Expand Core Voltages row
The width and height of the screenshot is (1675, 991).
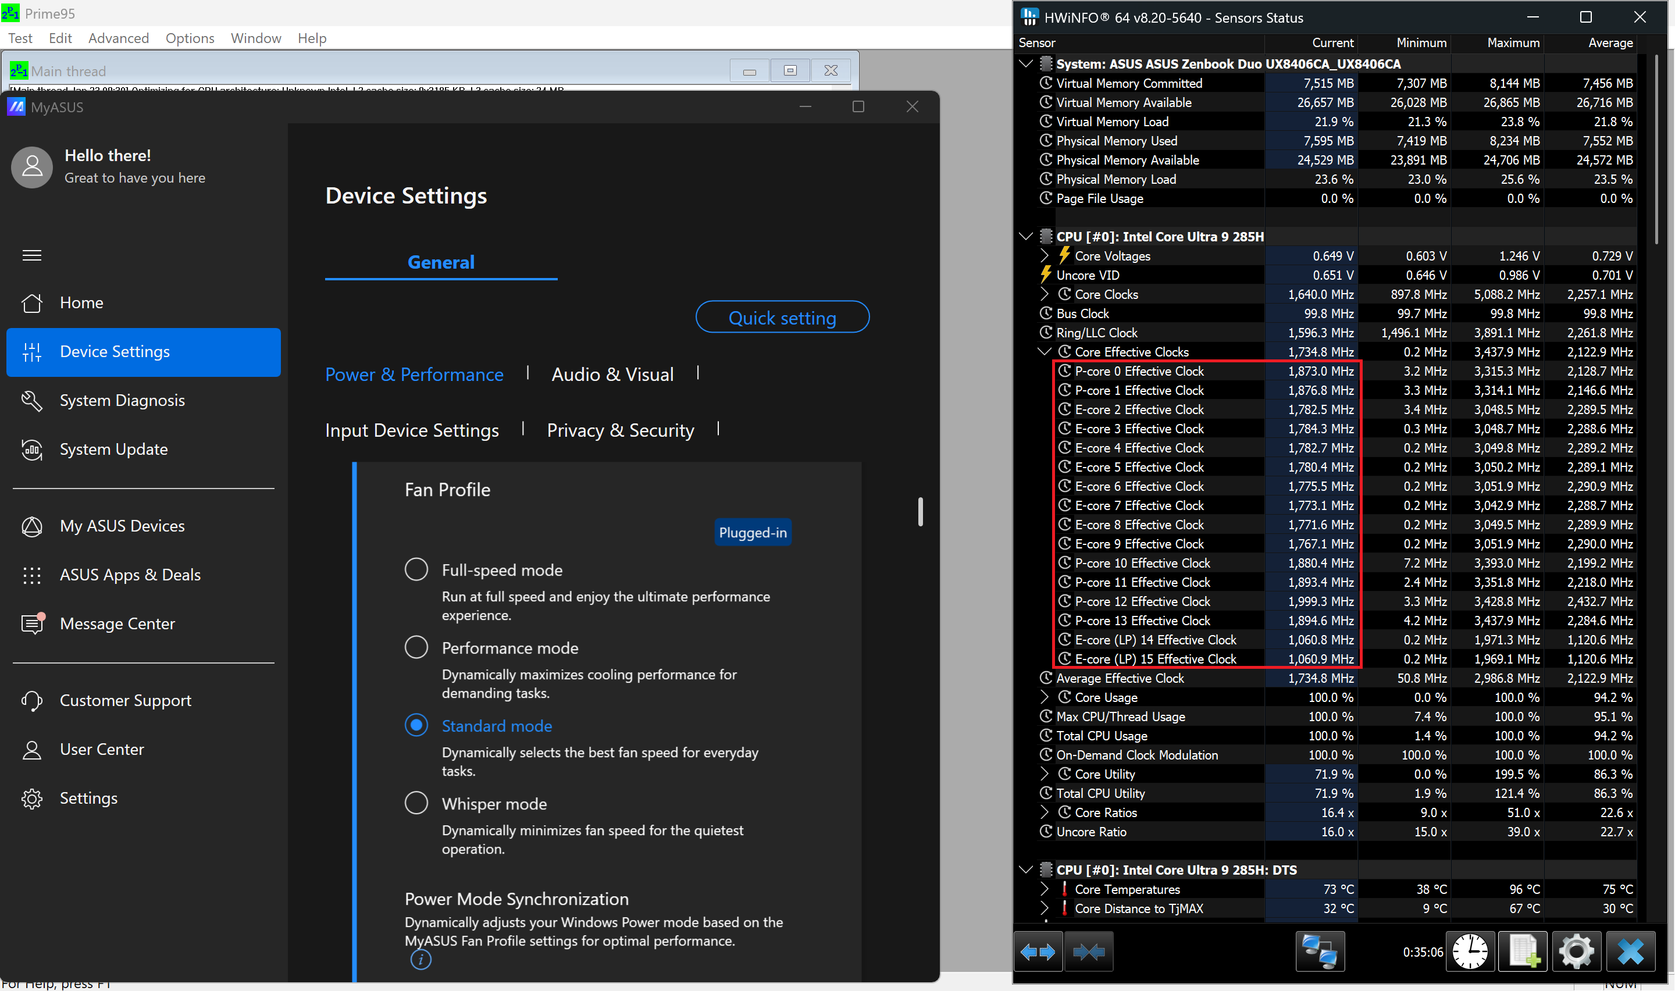(1045, 255)
